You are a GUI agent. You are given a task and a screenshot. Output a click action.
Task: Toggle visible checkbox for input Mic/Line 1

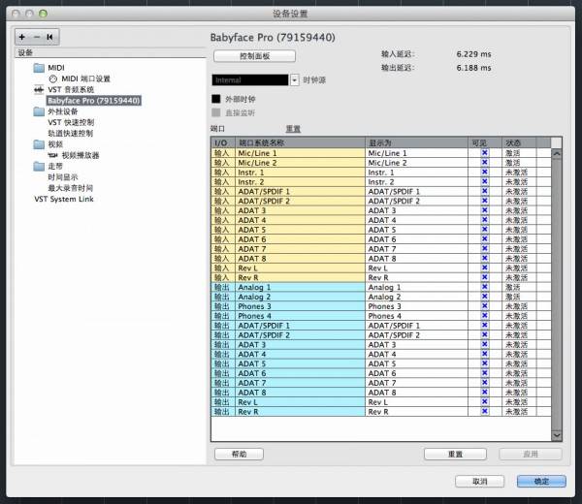tap(484, 153)
